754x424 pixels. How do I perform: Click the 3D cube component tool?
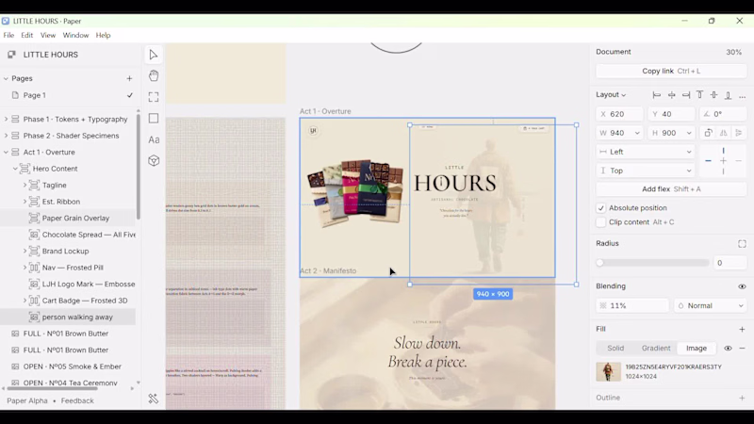click(x=154, y=160)
